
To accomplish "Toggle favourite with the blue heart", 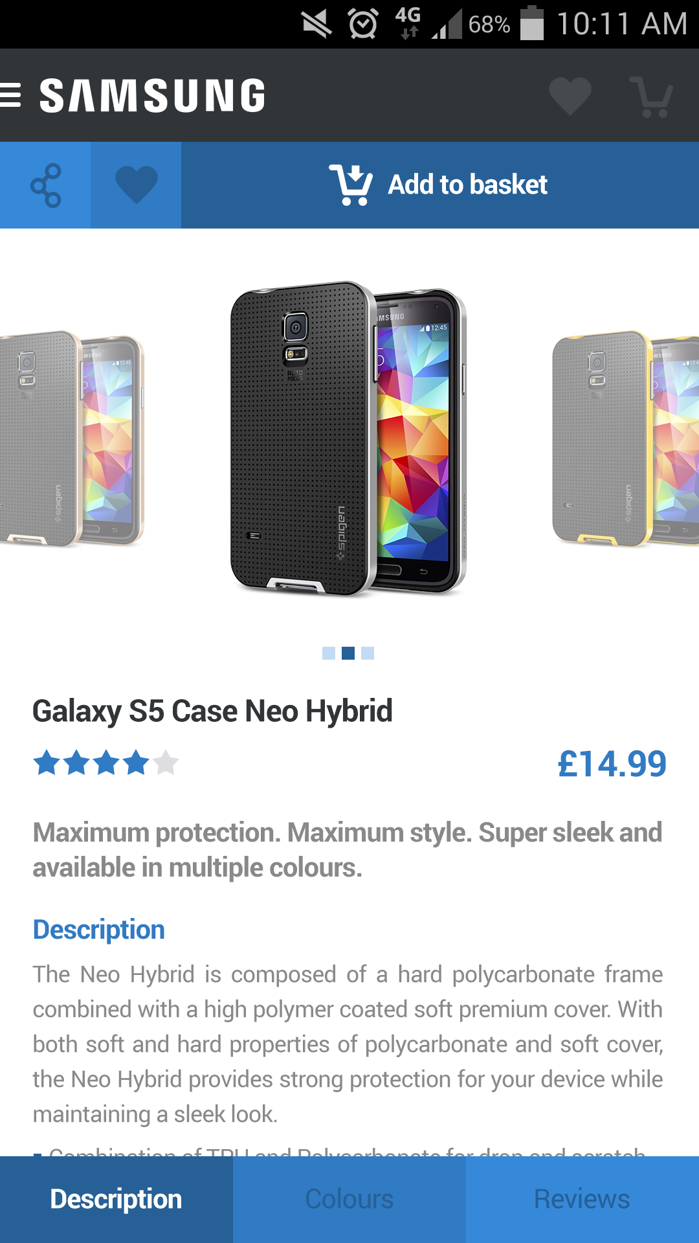I will (136, 185).
